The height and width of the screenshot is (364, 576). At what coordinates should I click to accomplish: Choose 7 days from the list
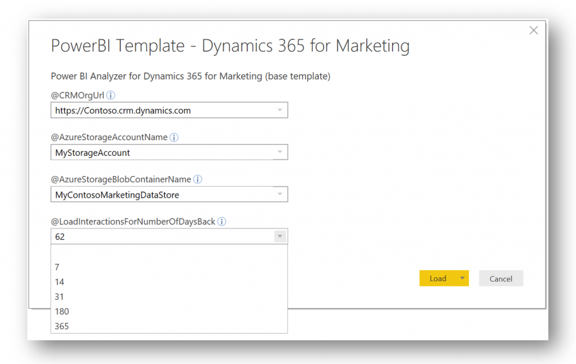pos(169,267)
